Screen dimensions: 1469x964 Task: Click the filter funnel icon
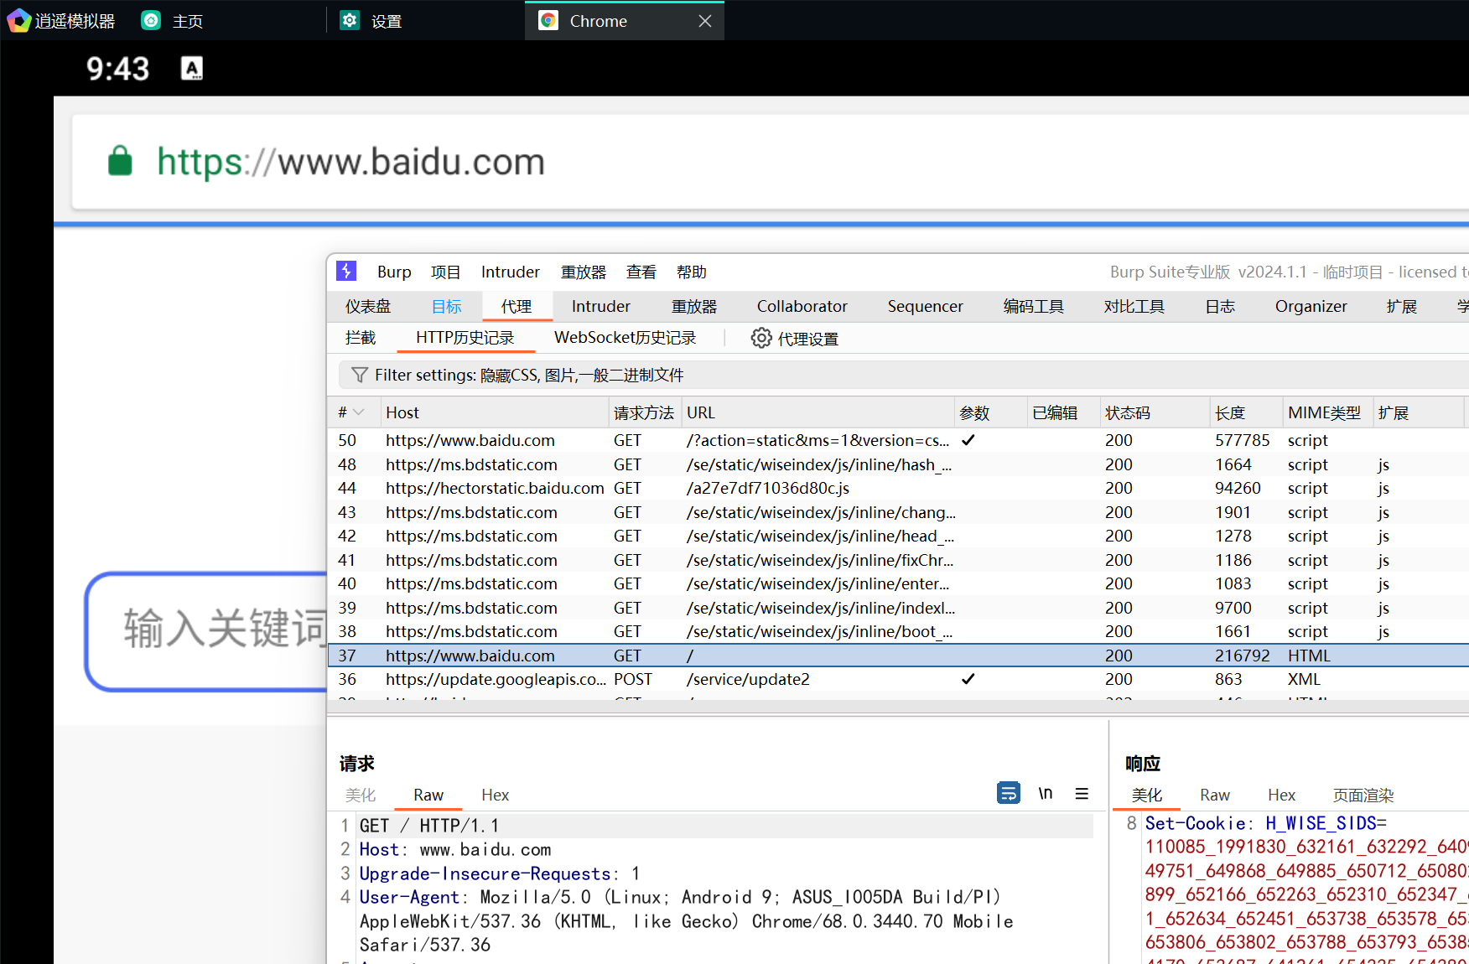click(360, 375)
